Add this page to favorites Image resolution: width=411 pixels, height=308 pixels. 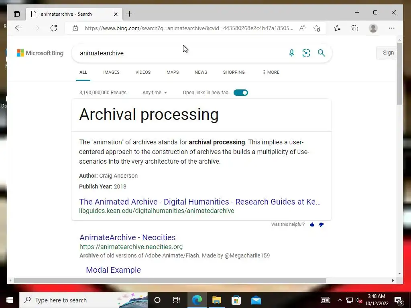pos(317,28)
